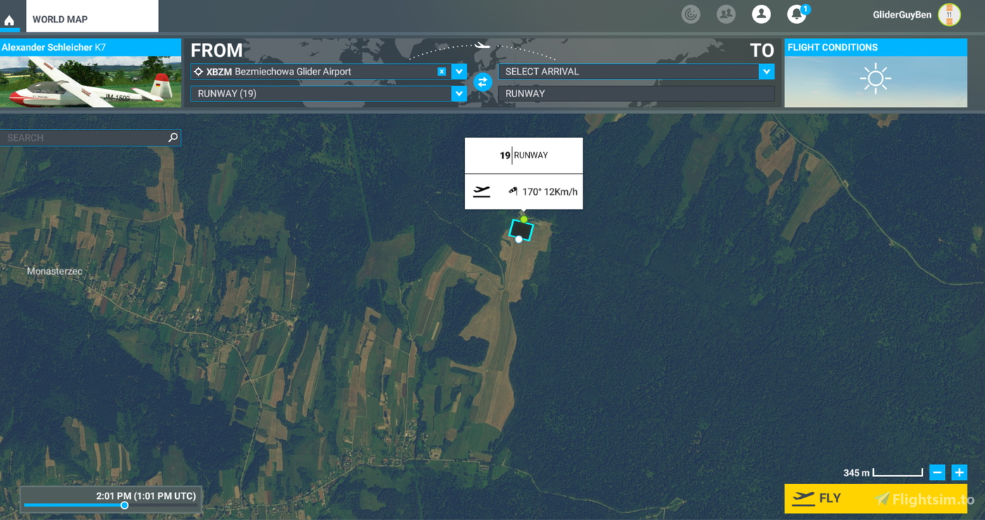This screenshot has height=520, width=985.
Task: Click the search magnifier icon in the sidebar
Action: (172, 137)
